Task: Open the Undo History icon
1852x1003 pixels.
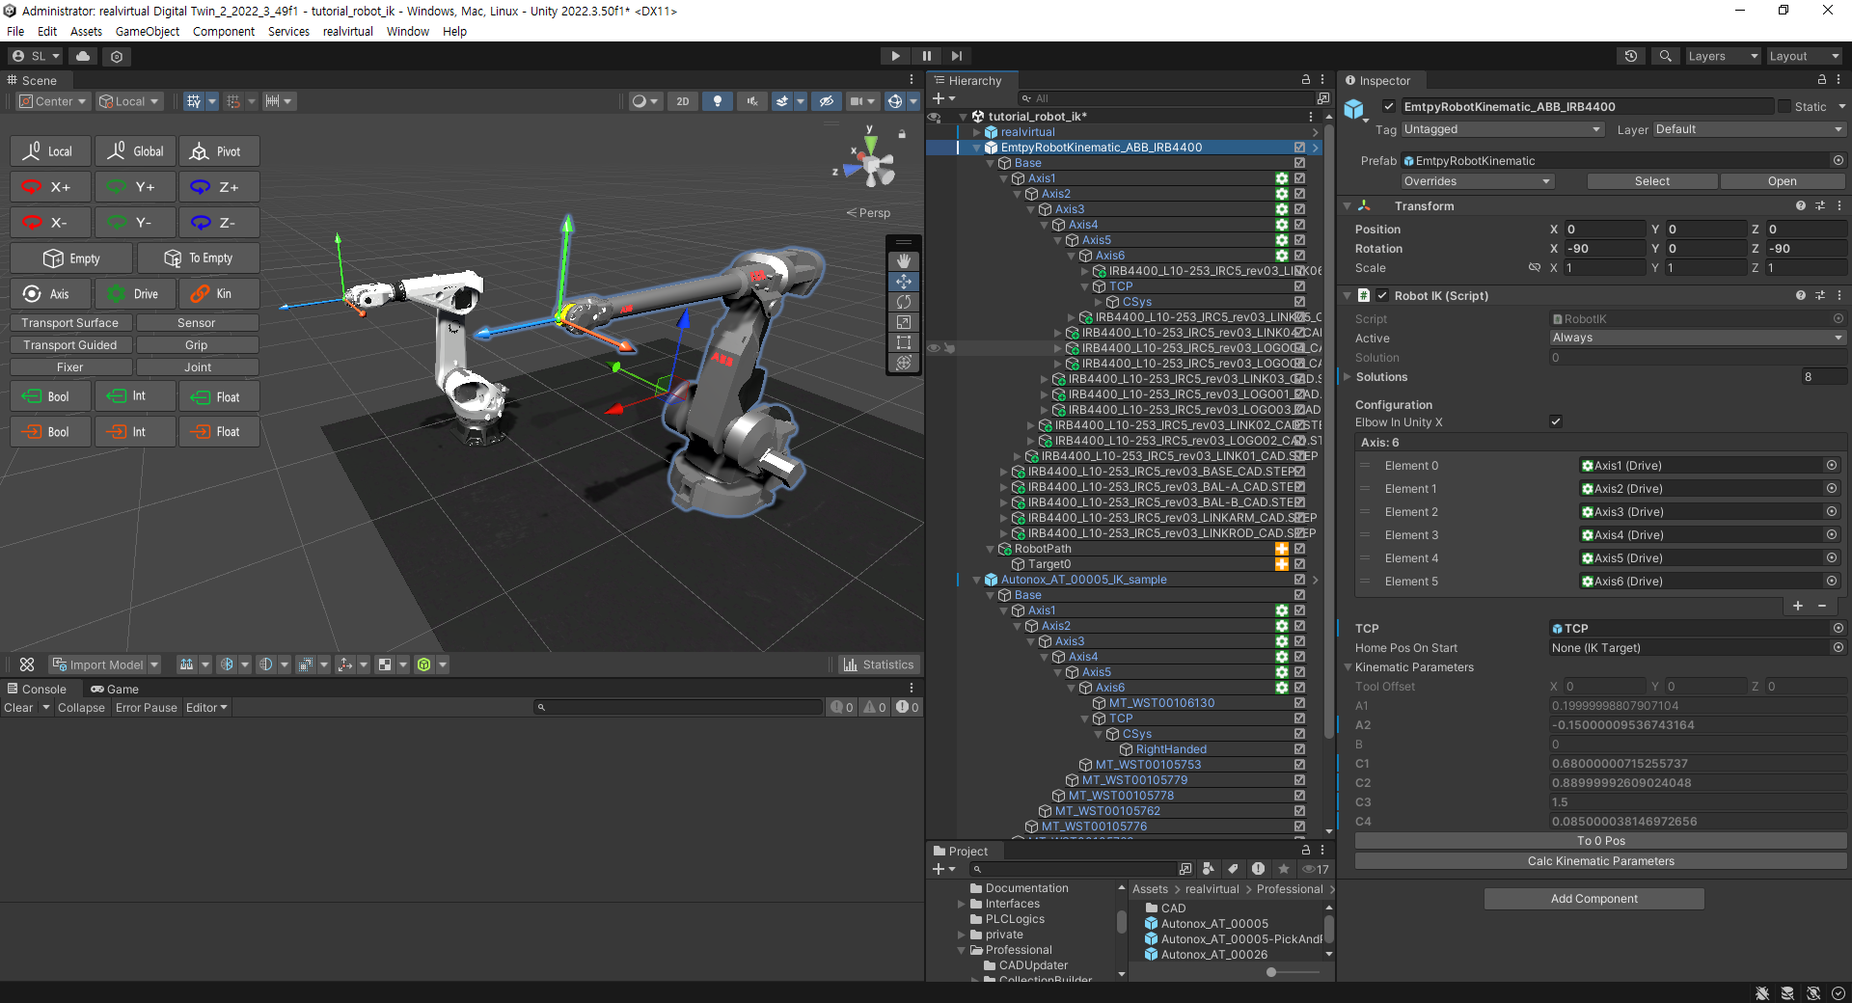Action: pyautogui.click(x=1631, y=56)
